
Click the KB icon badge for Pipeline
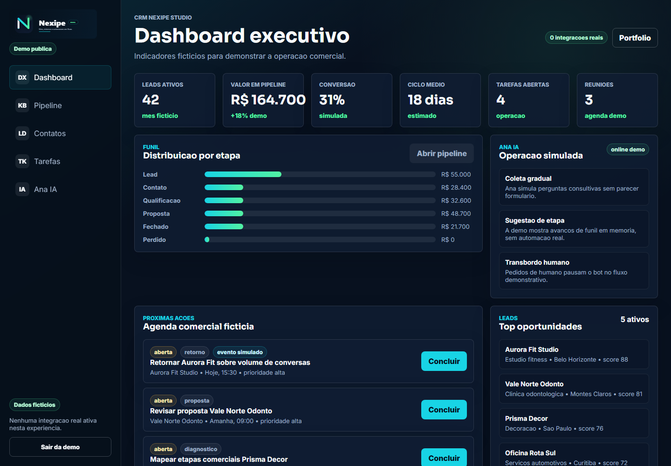(x=22, y=105)
